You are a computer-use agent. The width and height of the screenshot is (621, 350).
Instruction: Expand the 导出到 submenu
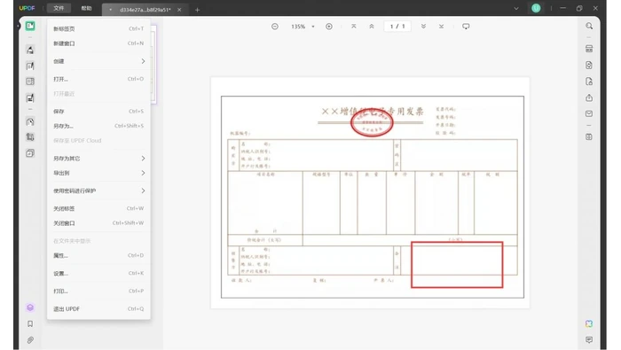(98, 173)
